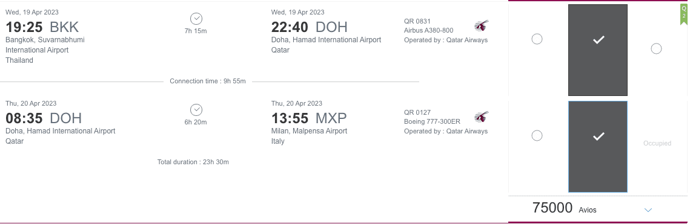The width and height of the screenshot is (690, 224).
Task: Select the left radio button for flight QR 0127
Action: click(x=537, y=135)
